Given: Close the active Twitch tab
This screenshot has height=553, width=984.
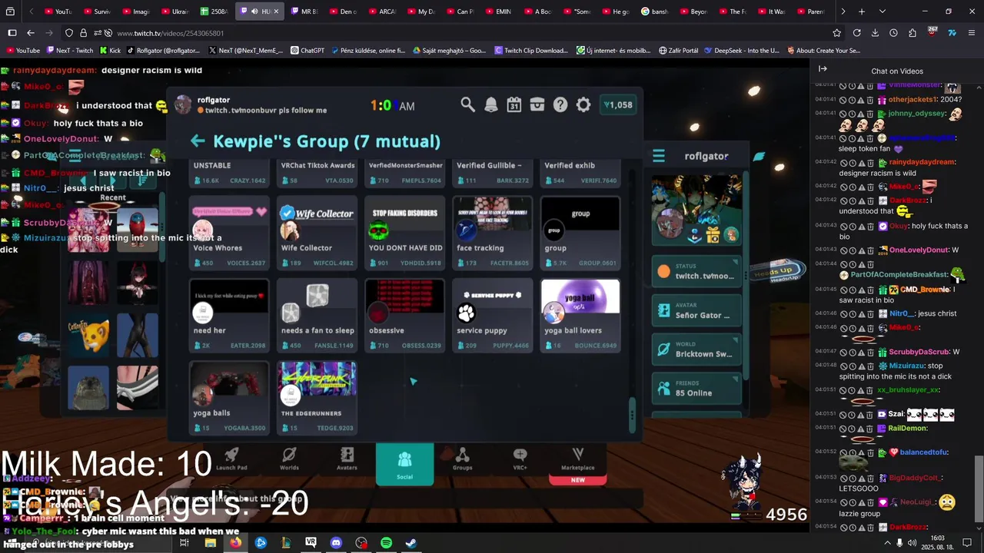Looking at the screenshot, I should [x=276, y=12].
